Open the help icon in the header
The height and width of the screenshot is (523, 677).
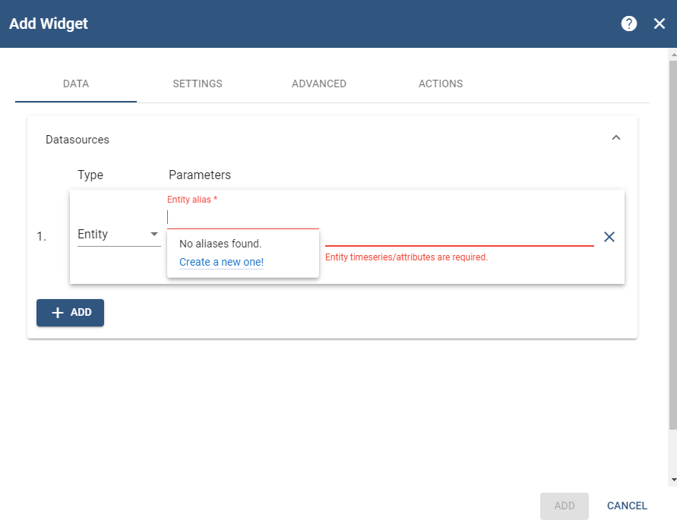point(628,24)
